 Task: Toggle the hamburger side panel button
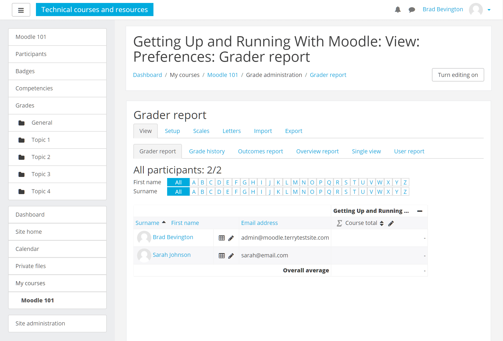click(21, 10)
